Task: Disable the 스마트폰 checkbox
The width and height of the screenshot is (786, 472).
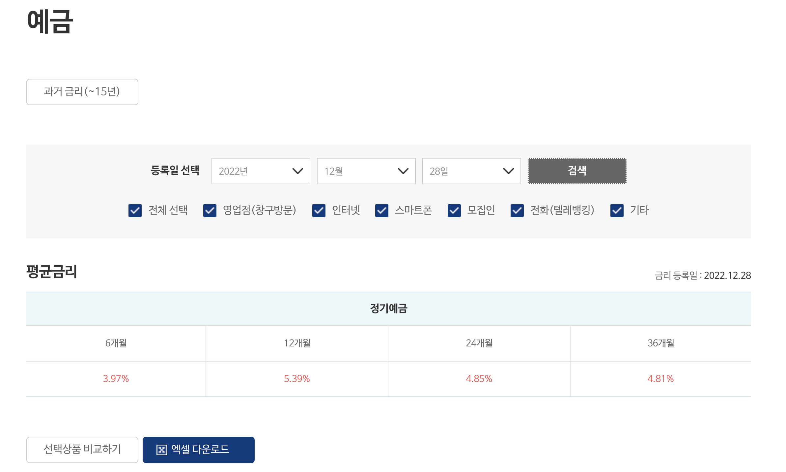Action: 382,210
